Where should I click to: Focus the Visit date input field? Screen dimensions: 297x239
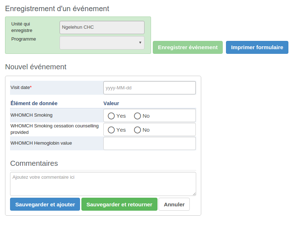pyautogui.click(x=149, y=88)
